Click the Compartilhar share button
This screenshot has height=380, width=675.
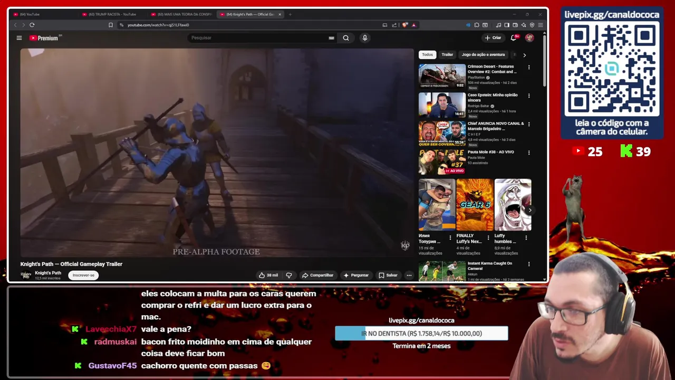tap(317, 275)
